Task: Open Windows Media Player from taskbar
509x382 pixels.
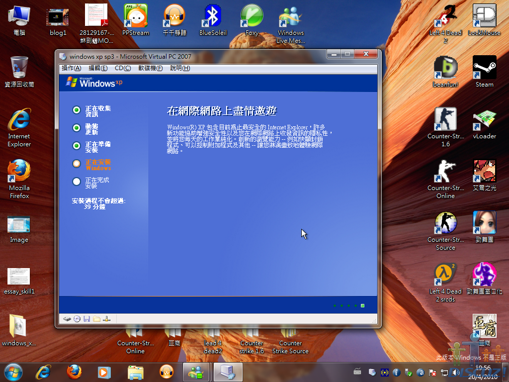Action: (104, 372)
